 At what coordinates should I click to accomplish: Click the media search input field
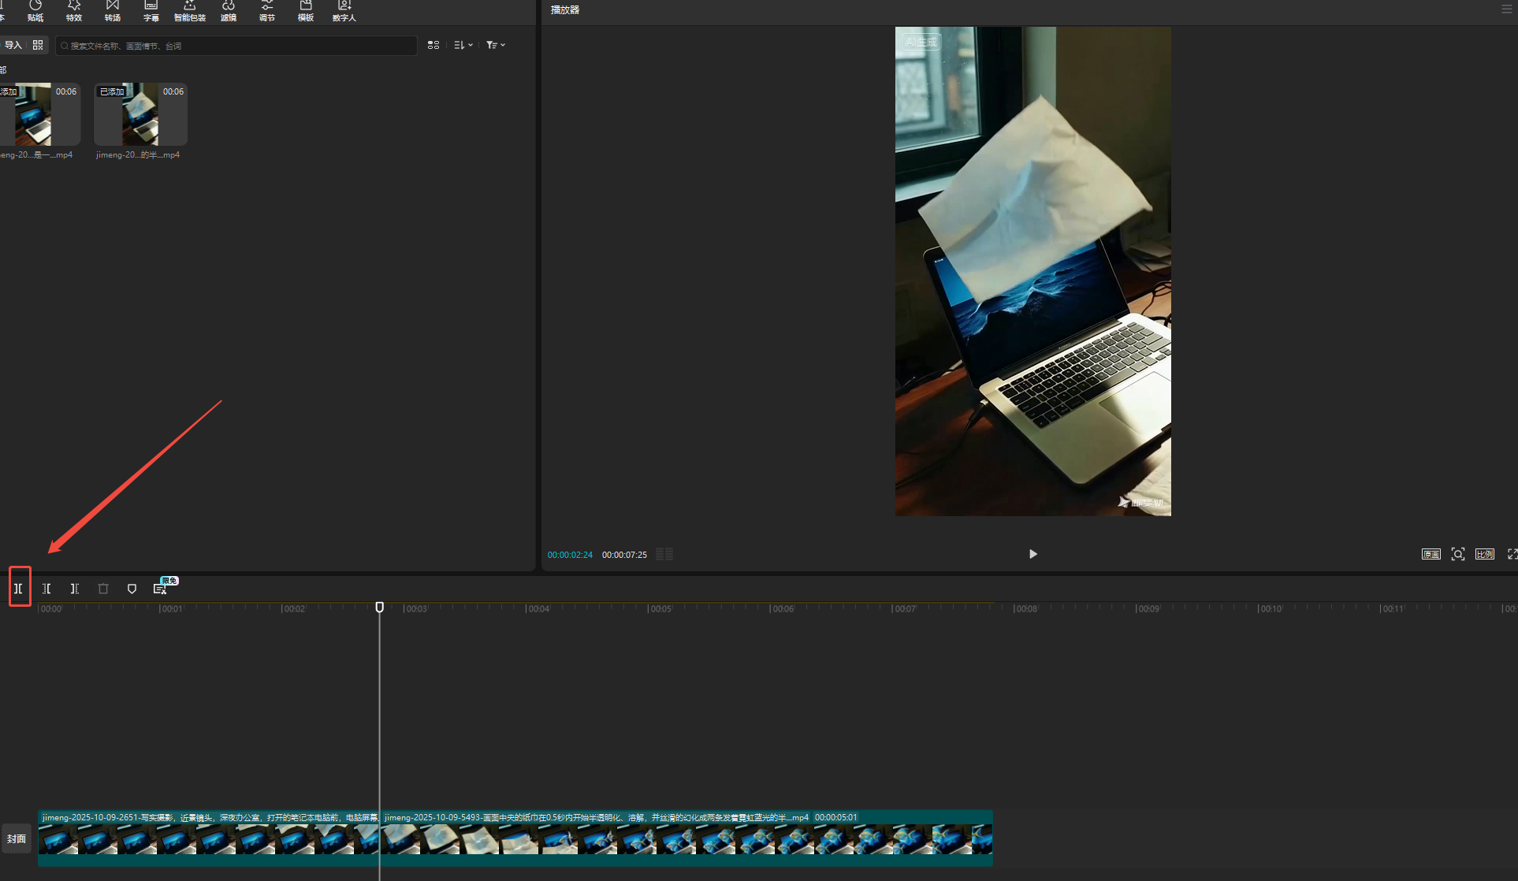(x=236, y=46)
